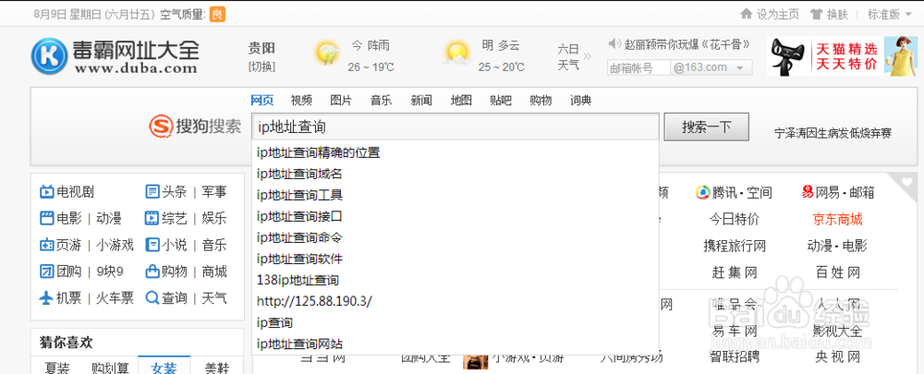Click 切换 to change the city

(261, 67)
